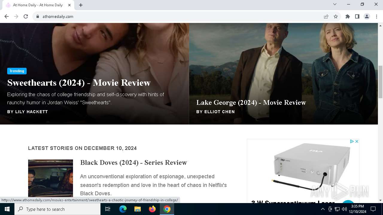Open the volume control tray icon
Viewport: 383px width, 215px height.
point(344,209)
